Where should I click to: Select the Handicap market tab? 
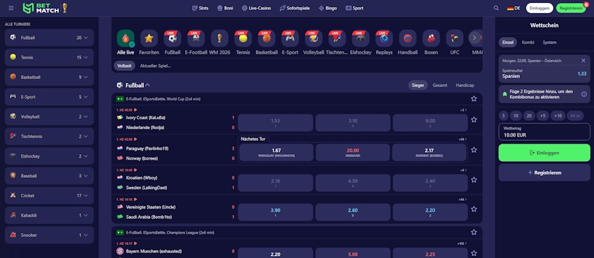(x=465, y=85)
